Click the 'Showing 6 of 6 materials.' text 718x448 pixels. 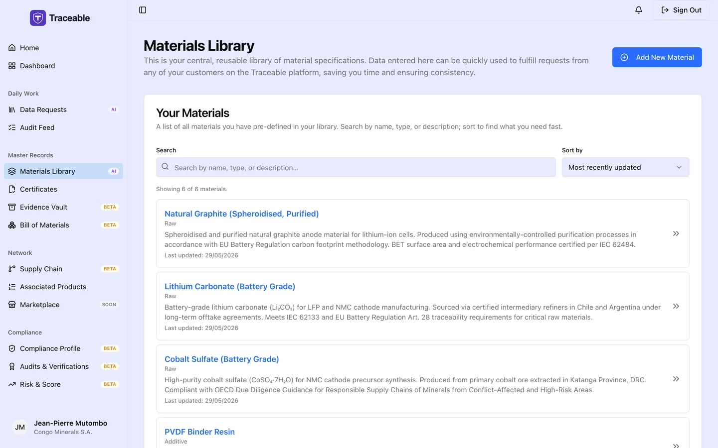(191, 189)
